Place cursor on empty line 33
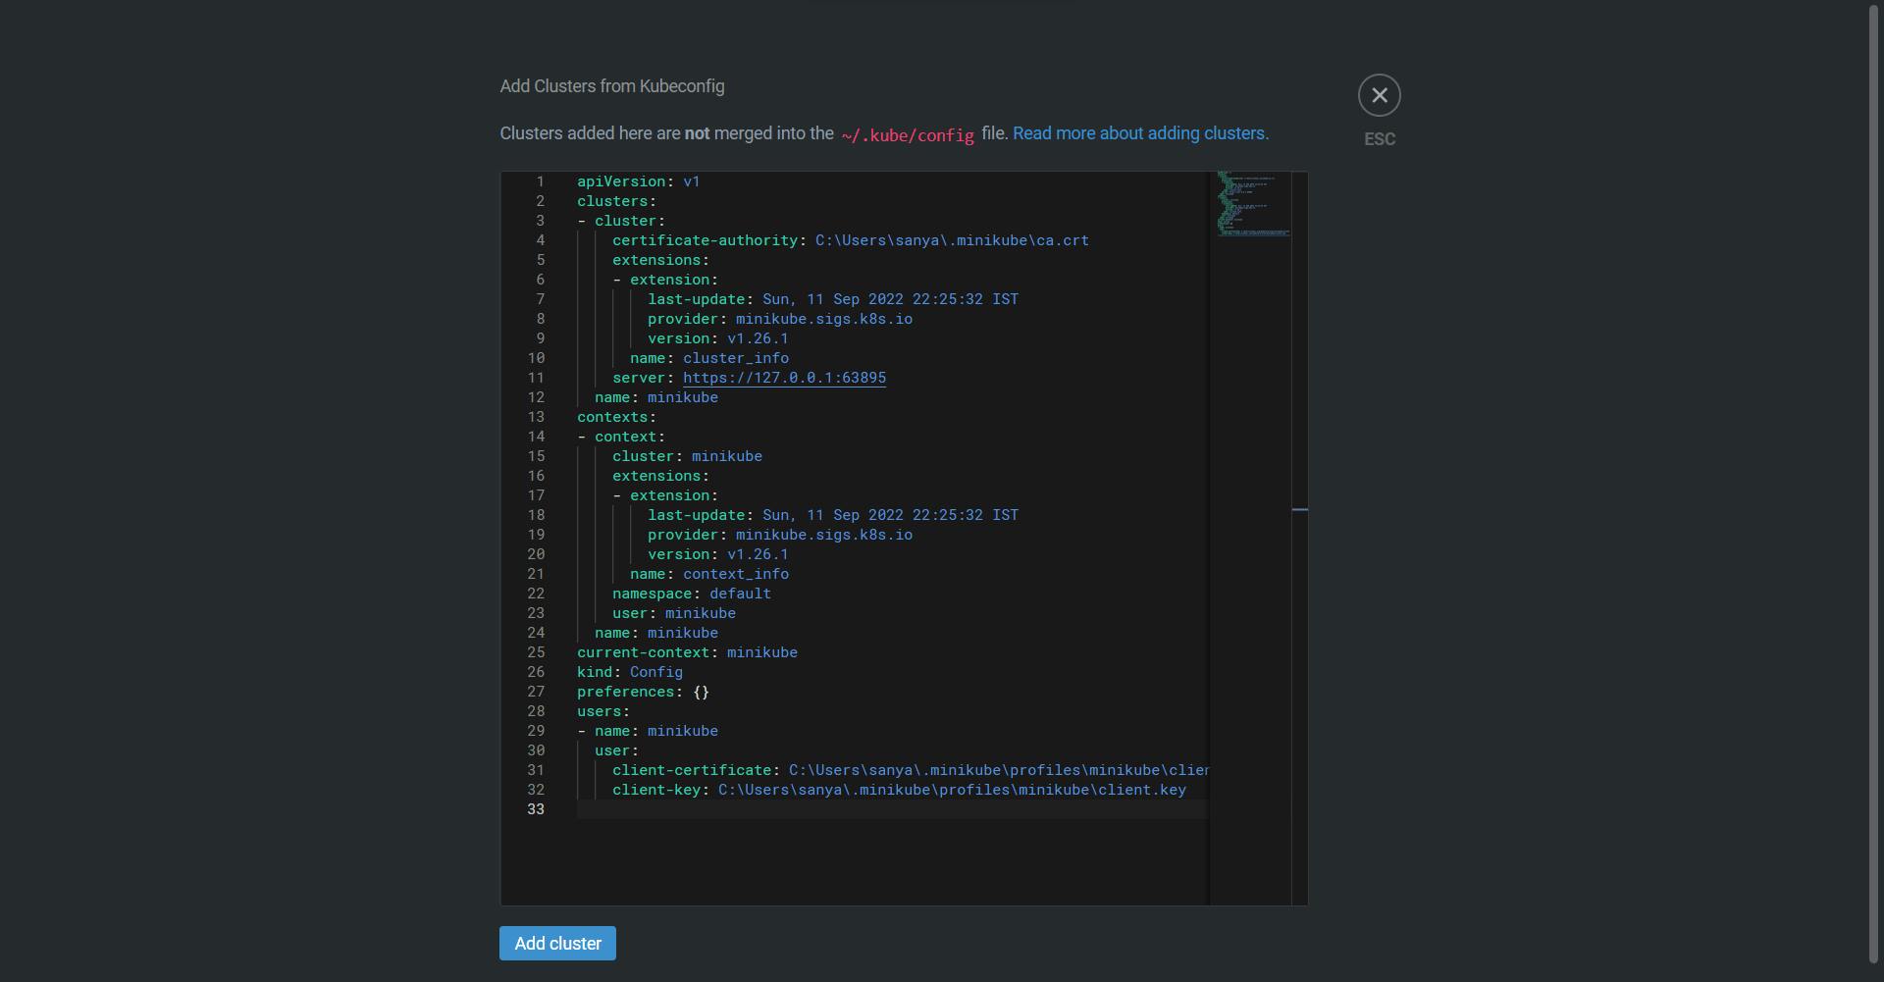This screenshot has width=1884, height=982. click(892, 809)
